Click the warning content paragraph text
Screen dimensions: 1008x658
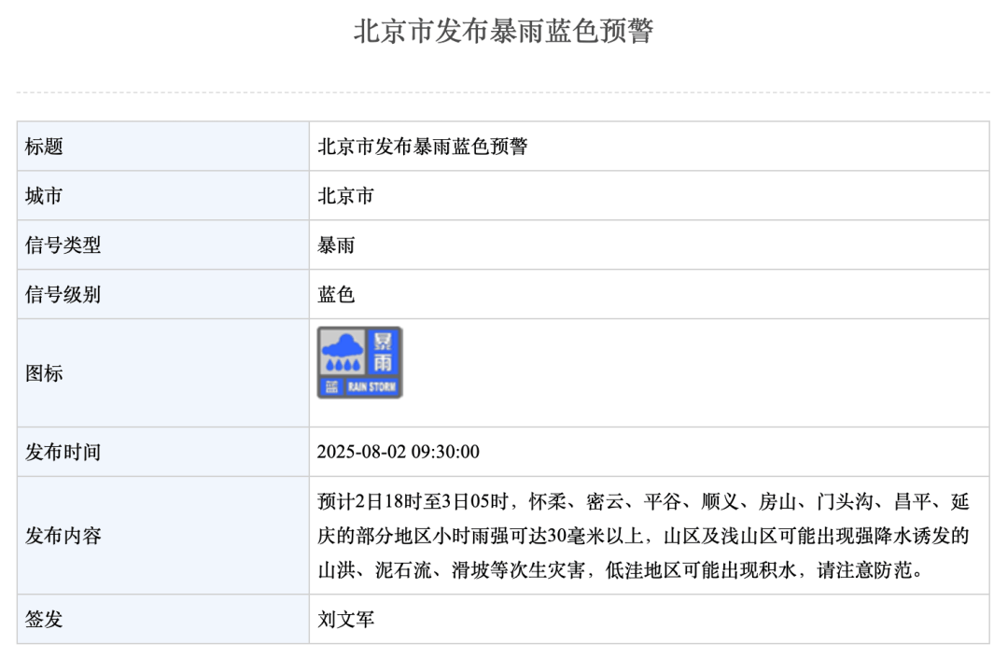pos(644,536)
